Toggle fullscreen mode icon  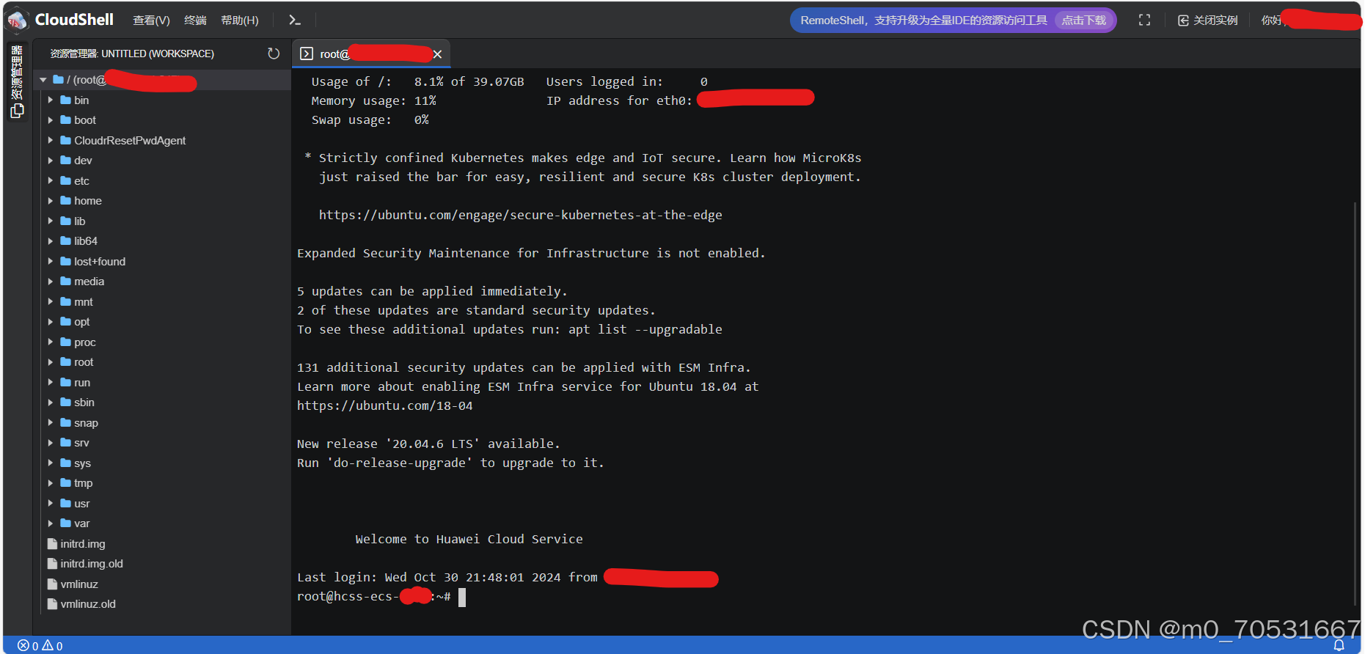(x=1144, y=21)
